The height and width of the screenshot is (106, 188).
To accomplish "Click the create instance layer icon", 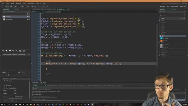I will (x=6, y=51).
